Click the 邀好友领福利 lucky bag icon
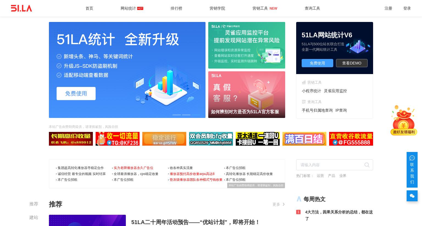The width and height of the screenshot is (422, 226). (x=404, y=120)
